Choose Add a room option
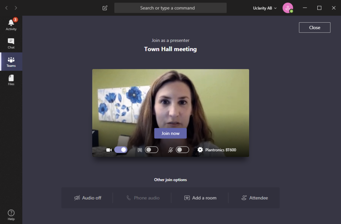 [x=200, y=198]
